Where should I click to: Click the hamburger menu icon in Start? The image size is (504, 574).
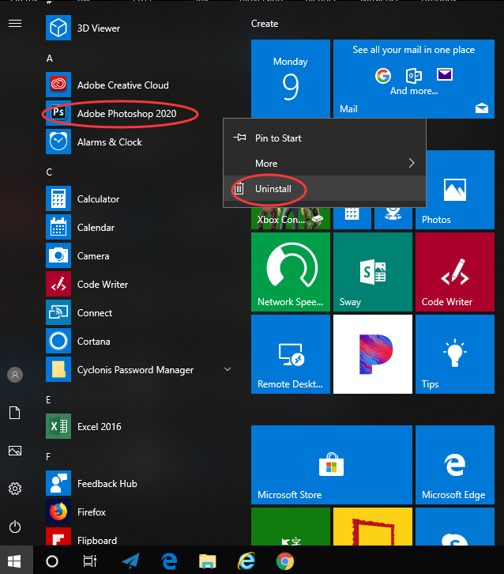(15, 24)
